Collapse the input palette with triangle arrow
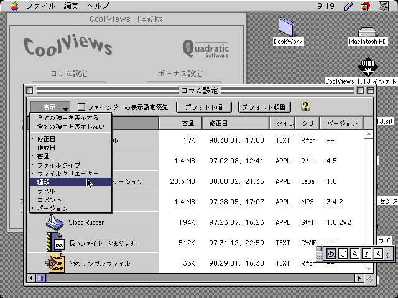Screen dimensions: 398x298 tap(387, 255)
